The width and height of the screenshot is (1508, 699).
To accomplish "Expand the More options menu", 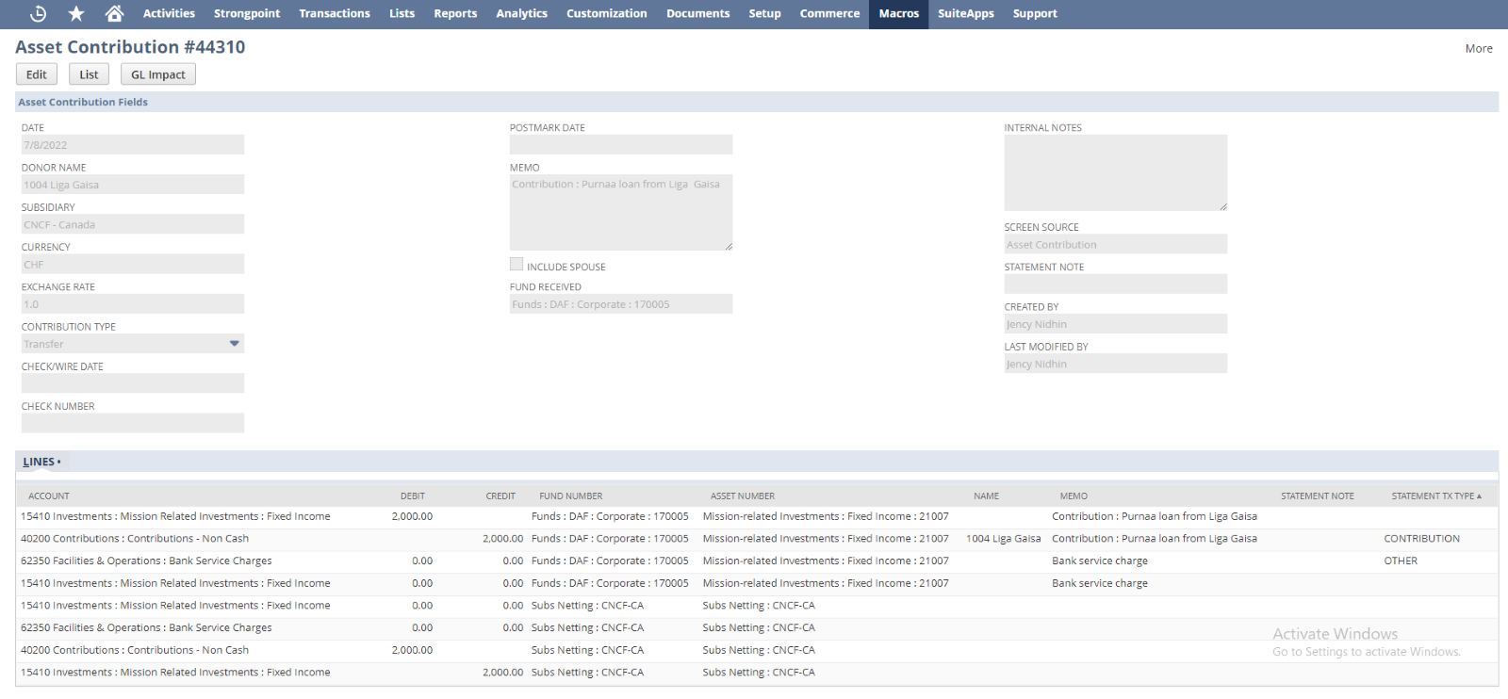I will pyautogui.click(x=1478, y=49).
